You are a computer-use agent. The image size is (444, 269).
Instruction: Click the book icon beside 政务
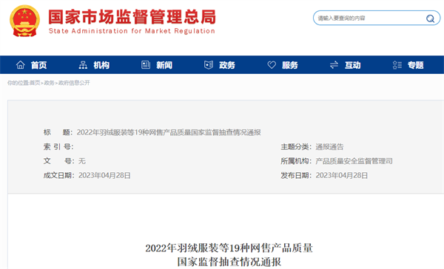point(209,65)
